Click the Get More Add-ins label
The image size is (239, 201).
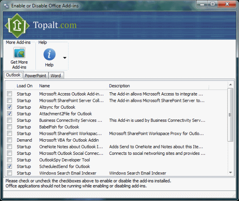click(19, 64)
